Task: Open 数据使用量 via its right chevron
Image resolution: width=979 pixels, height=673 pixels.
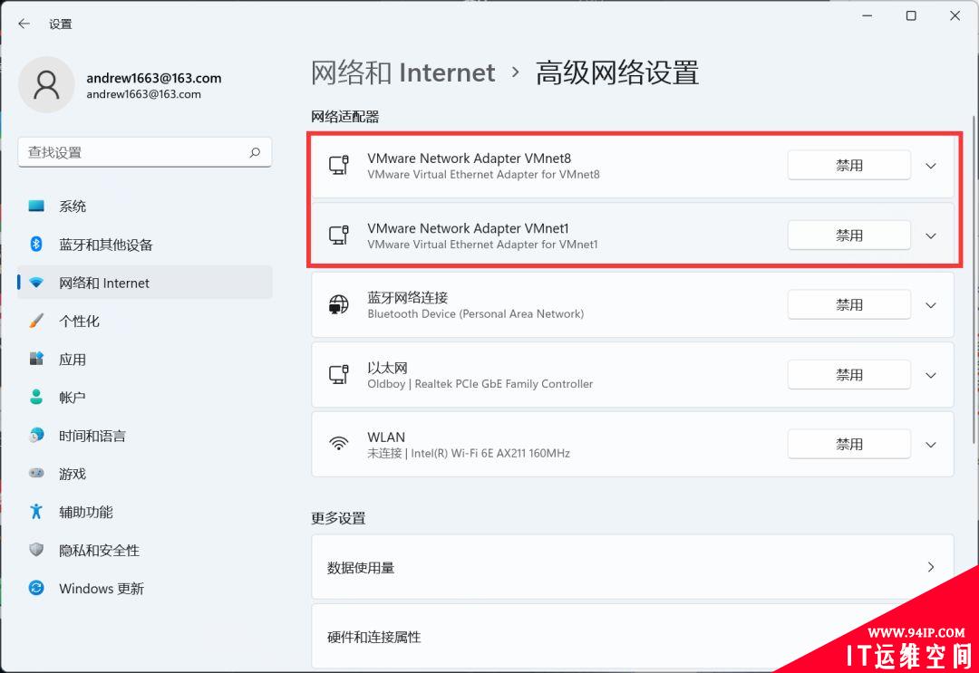Action: tap(931, 567)
